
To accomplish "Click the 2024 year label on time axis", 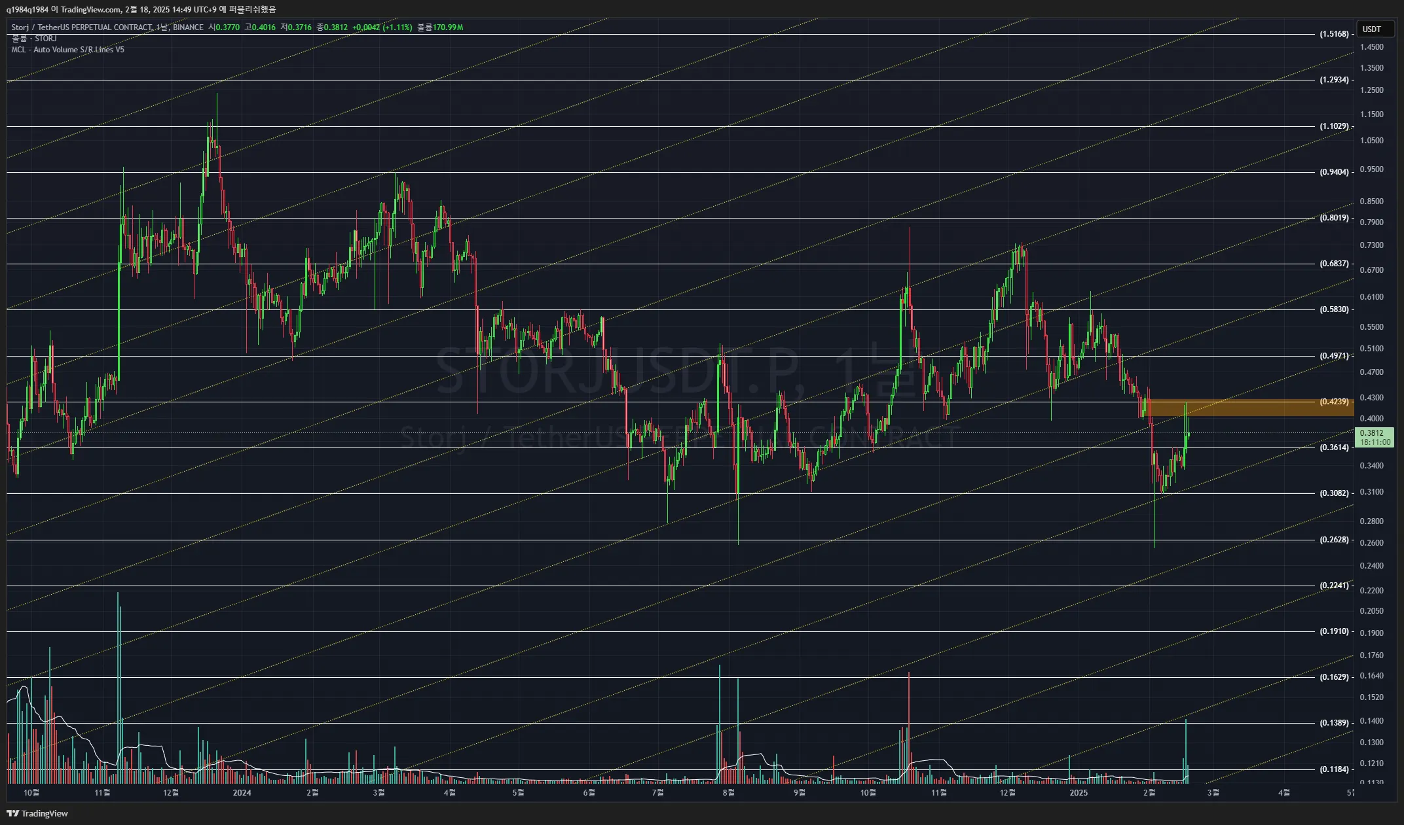I will click(242, 793).
